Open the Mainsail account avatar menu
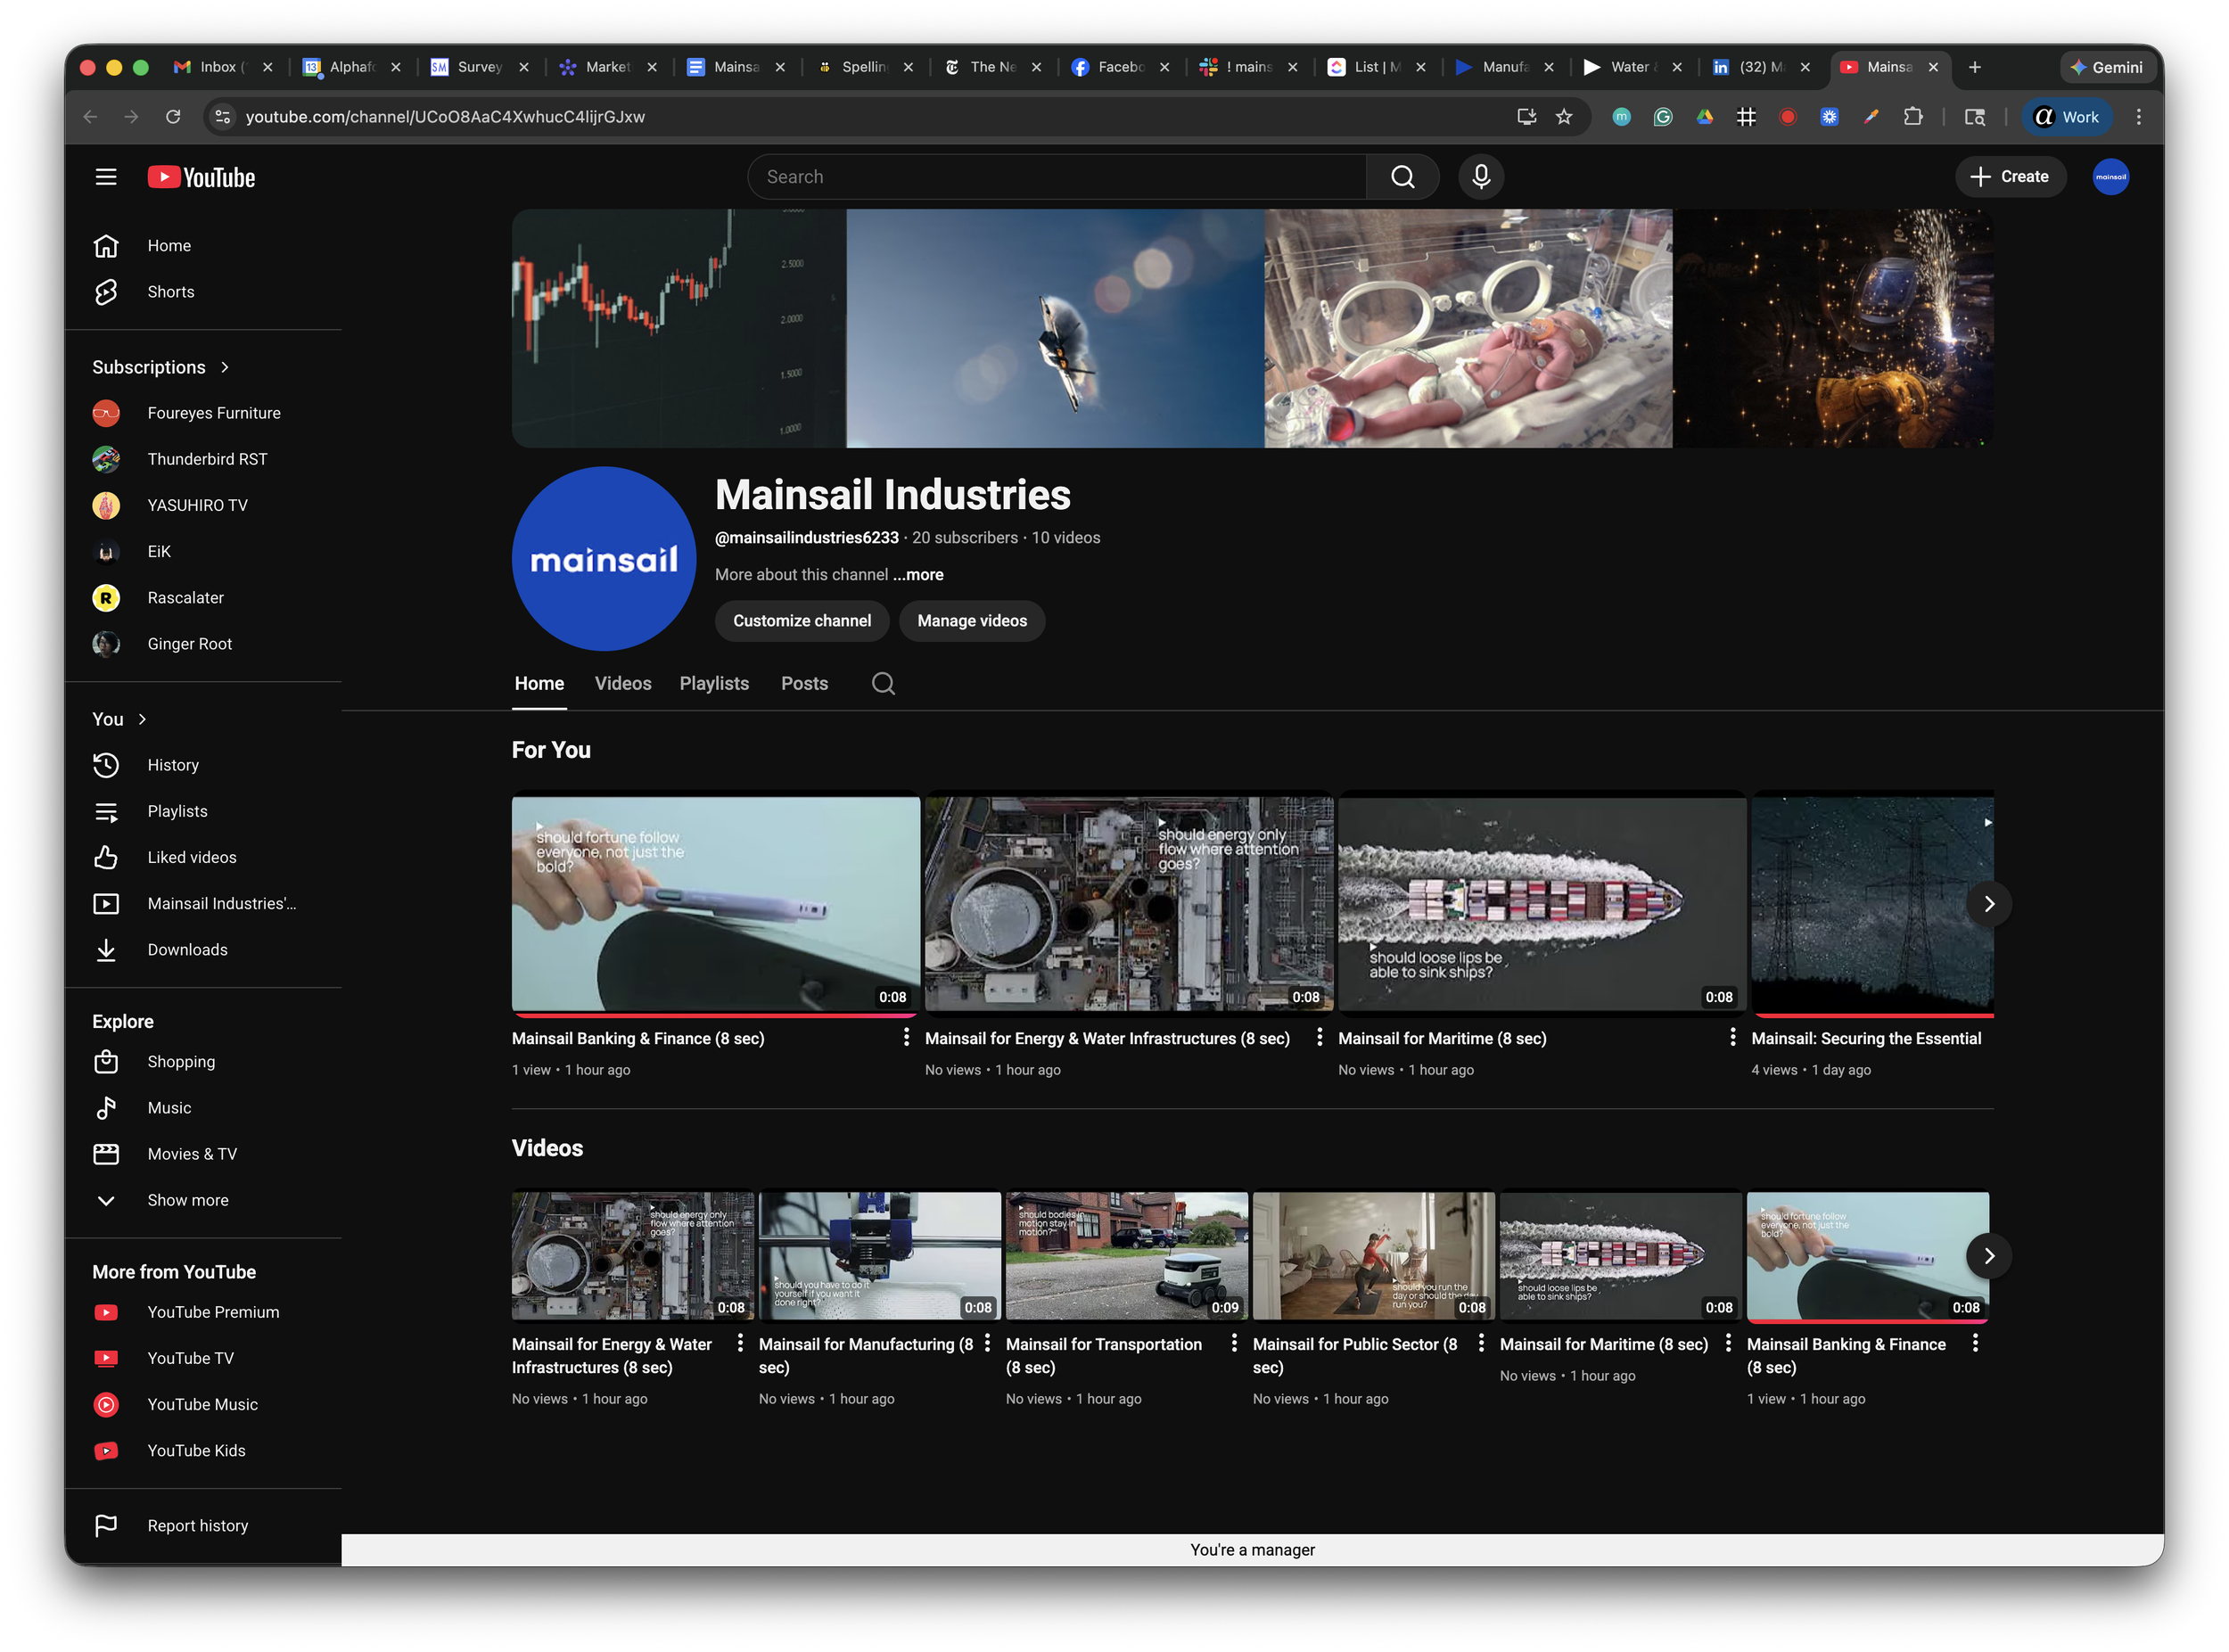The image size is (2229, 1652). 2110,177
